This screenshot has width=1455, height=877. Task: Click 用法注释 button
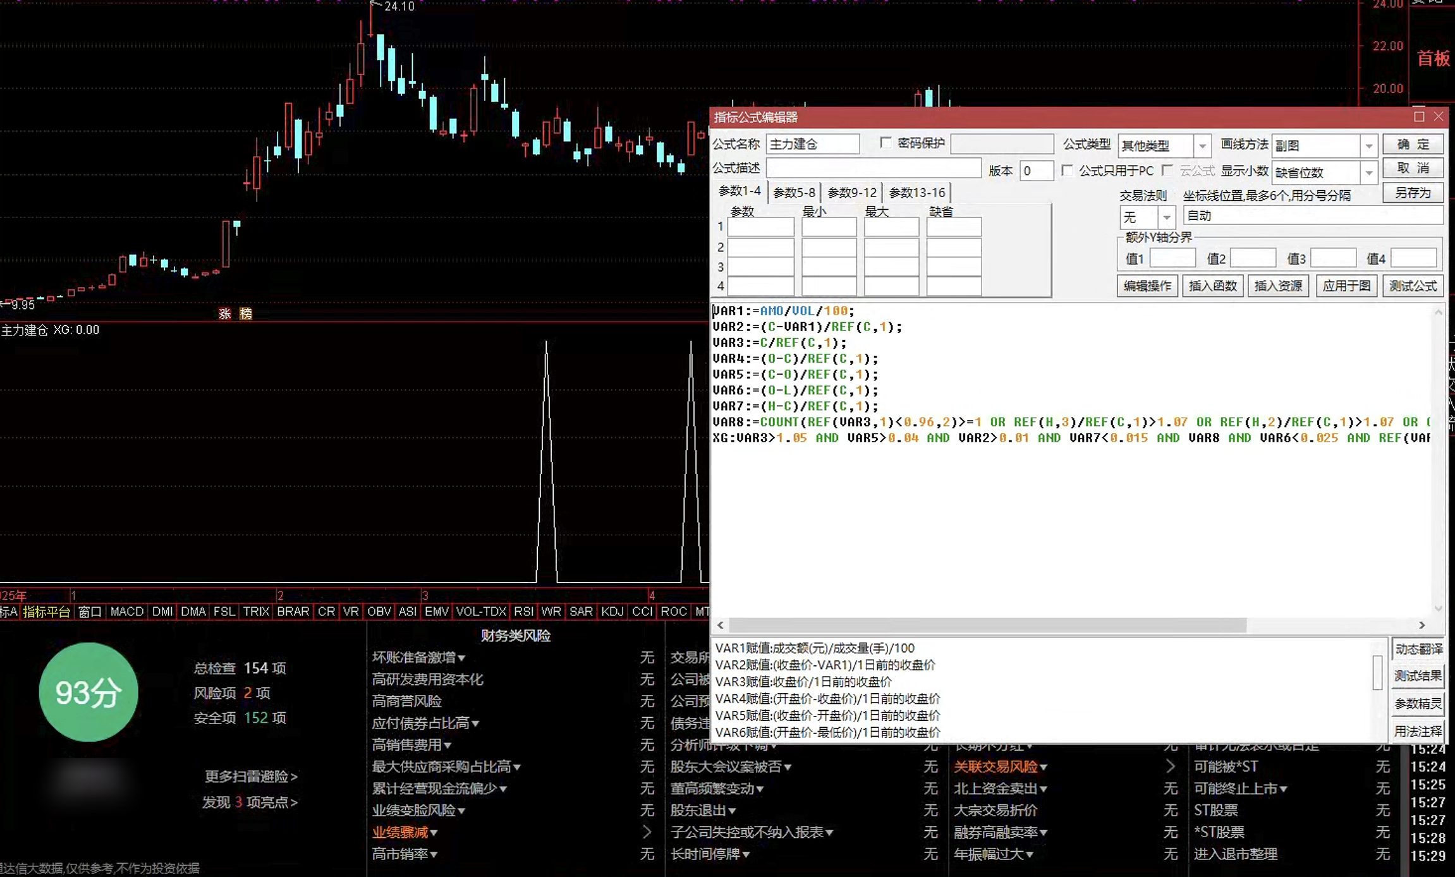tap(1418, 731)
